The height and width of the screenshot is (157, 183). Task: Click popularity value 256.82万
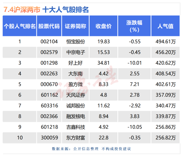tap(165, 138)
